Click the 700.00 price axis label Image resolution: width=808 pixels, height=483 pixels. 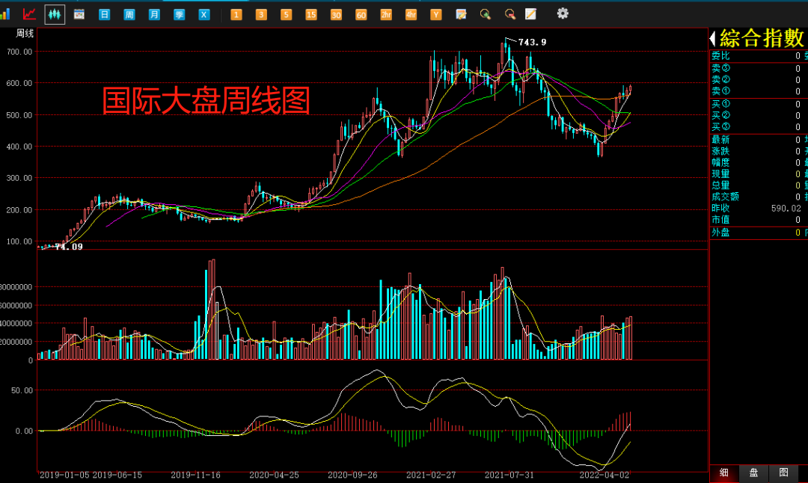pyautogui.click(x=19, y=52)
